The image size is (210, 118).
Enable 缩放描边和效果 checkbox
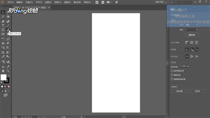172,79
